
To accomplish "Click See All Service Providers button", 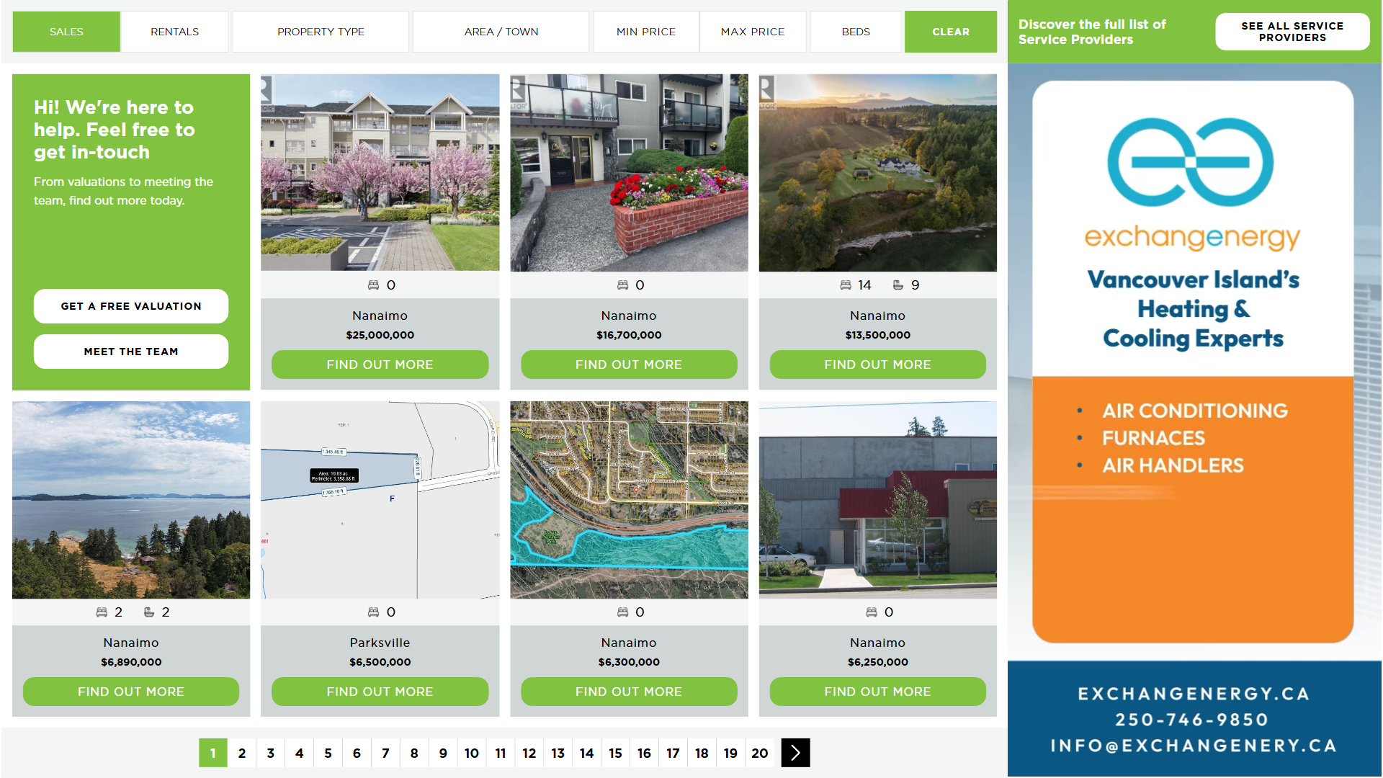I will click(1292, 32).
